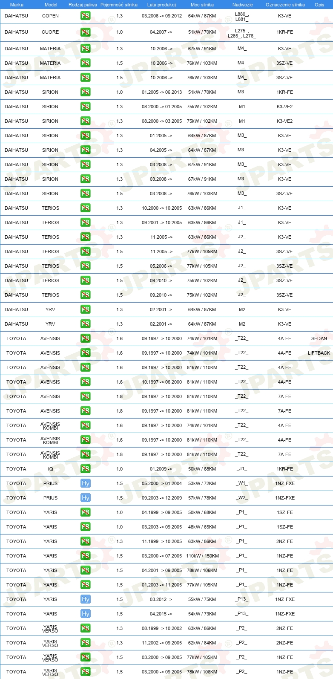Image resolution: width=333 pixels, height=679 pixels.
Task: Click the IQ model cell
Action: tap(50, 469)
